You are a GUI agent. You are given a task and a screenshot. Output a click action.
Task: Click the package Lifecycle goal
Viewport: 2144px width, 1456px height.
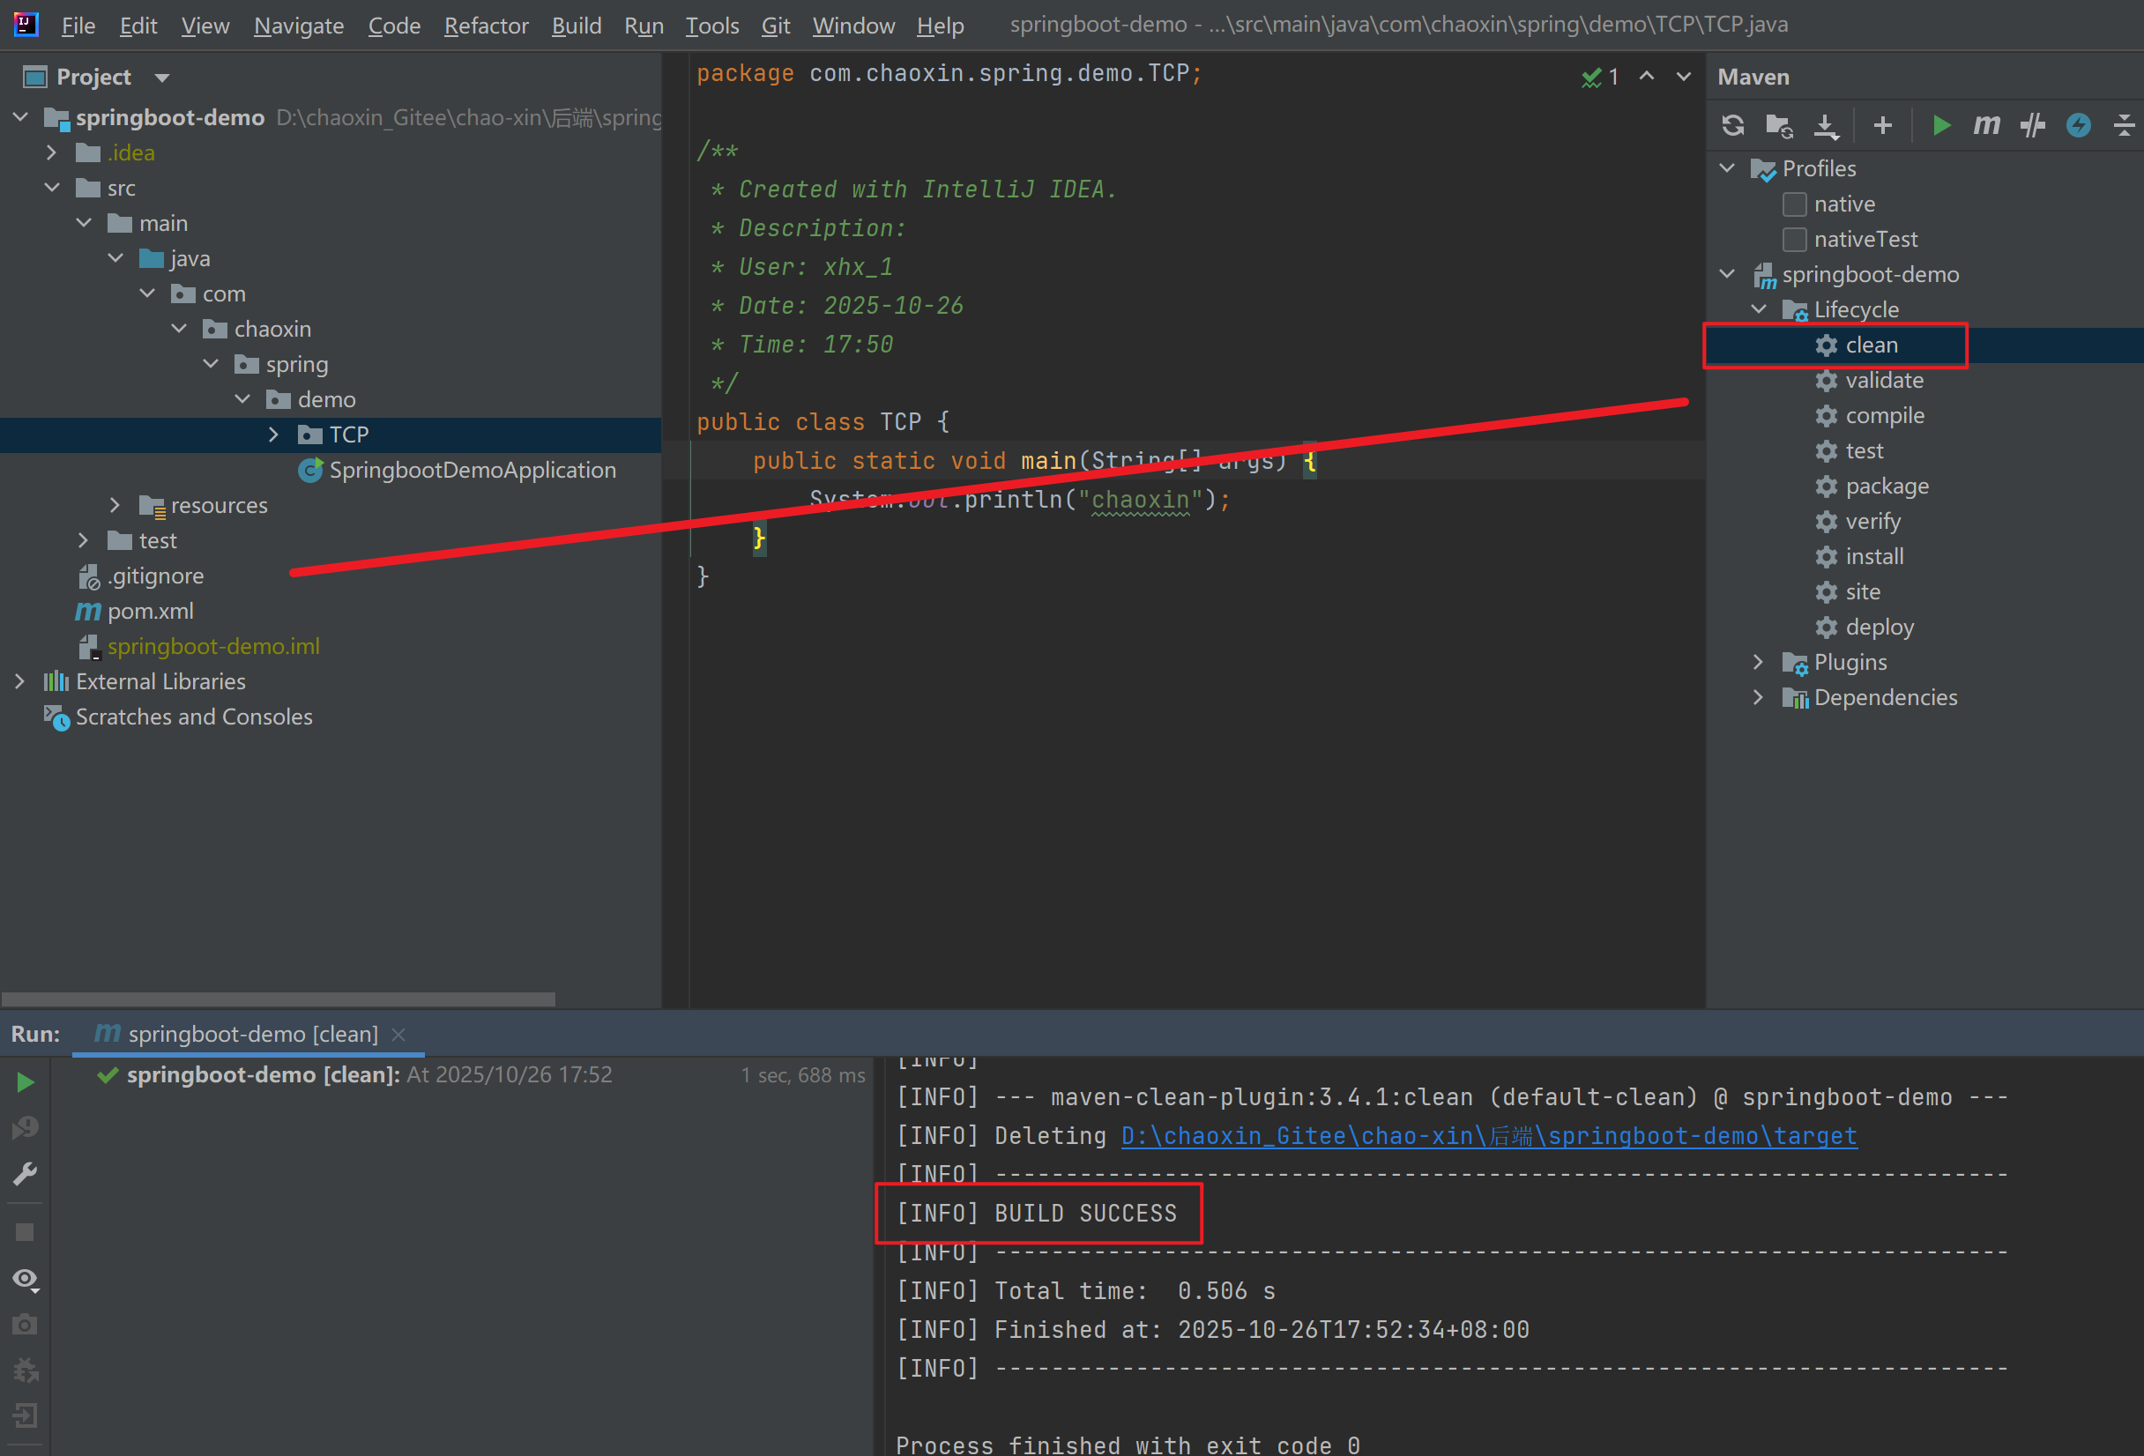click(1886, 486)
